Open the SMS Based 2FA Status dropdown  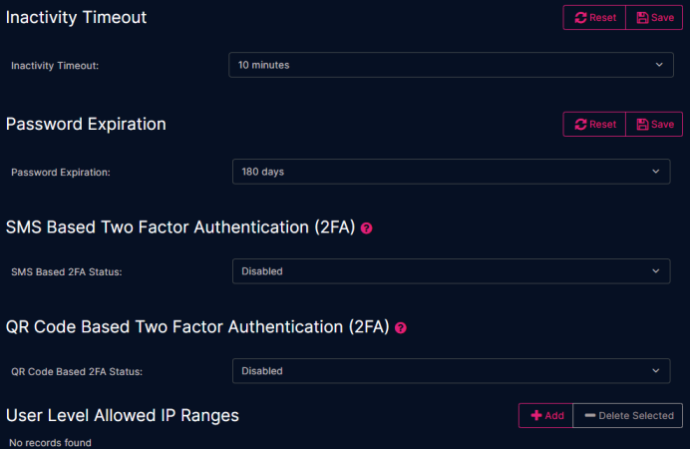(451, 271)
